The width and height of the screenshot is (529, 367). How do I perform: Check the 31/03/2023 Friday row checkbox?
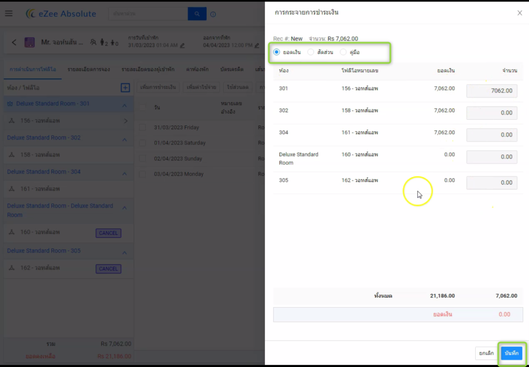(x=143, y=127)
